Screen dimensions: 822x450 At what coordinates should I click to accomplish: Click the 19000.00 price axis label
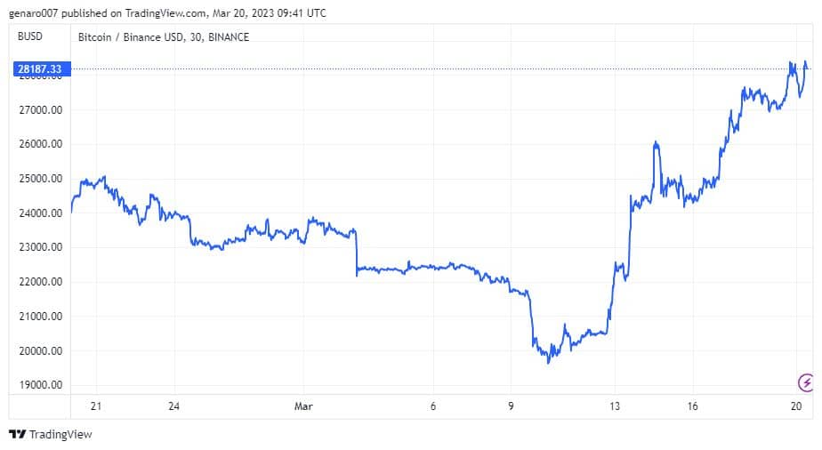[40, 385]
